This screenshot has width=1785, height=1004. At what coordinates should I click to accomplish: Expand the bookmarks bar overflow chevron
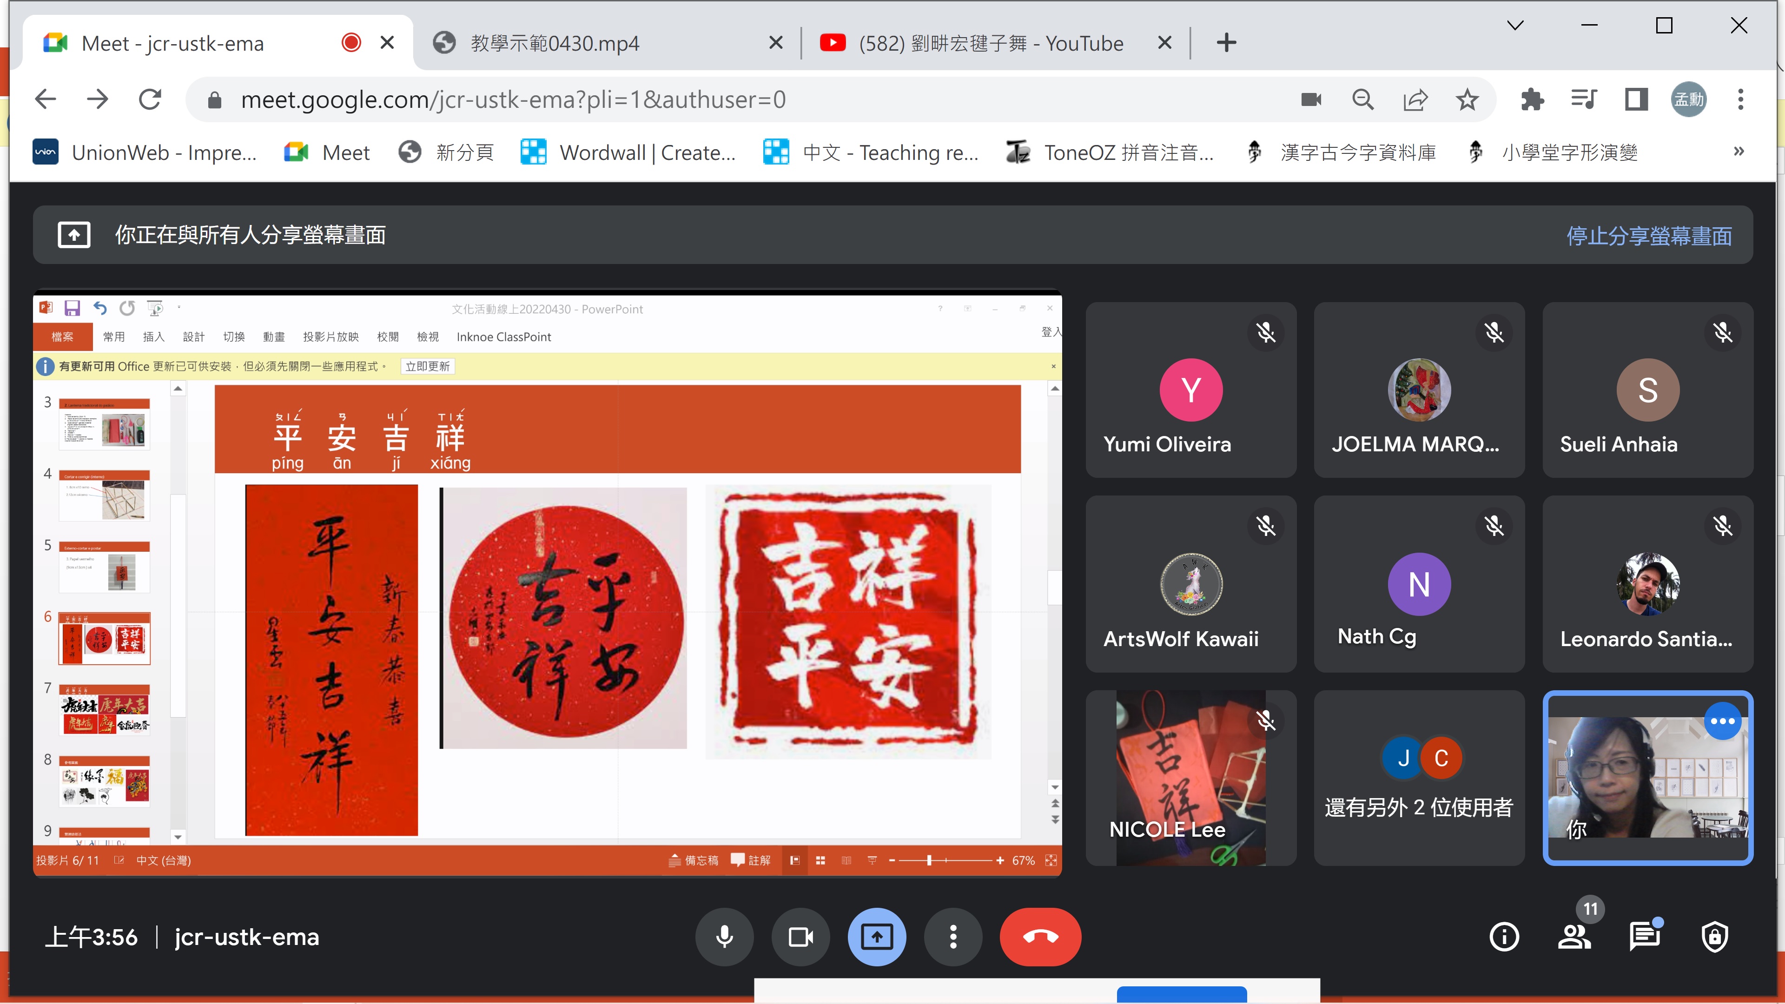[x=1739, y=152]
